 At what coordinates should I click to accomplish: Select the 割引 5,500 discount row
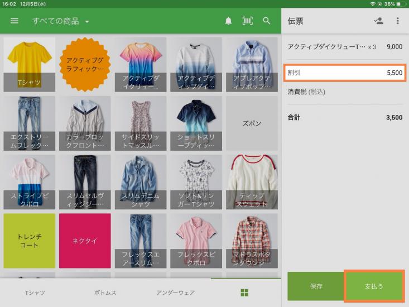point(345,73)
